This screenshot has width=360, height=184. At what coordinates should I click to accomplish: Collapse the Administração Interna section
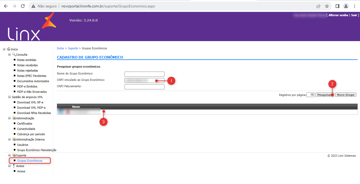point(10,139)
